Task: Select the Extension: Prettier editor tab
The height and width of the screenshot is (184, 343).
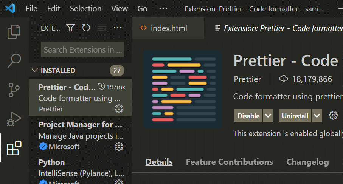Action: coord(274,28)
